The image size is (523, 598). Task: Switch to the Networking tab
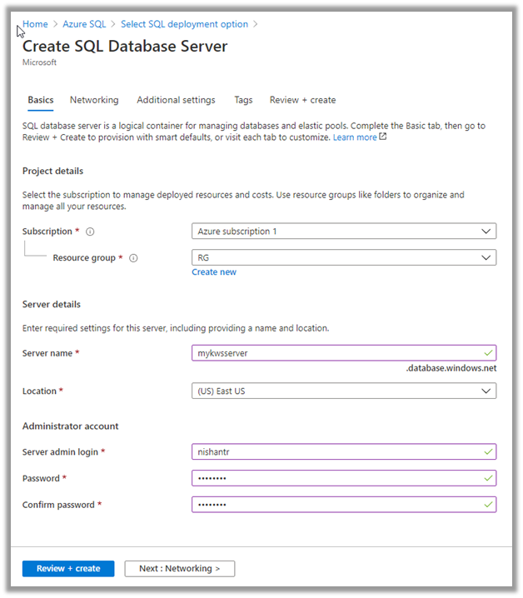[94, 100]
